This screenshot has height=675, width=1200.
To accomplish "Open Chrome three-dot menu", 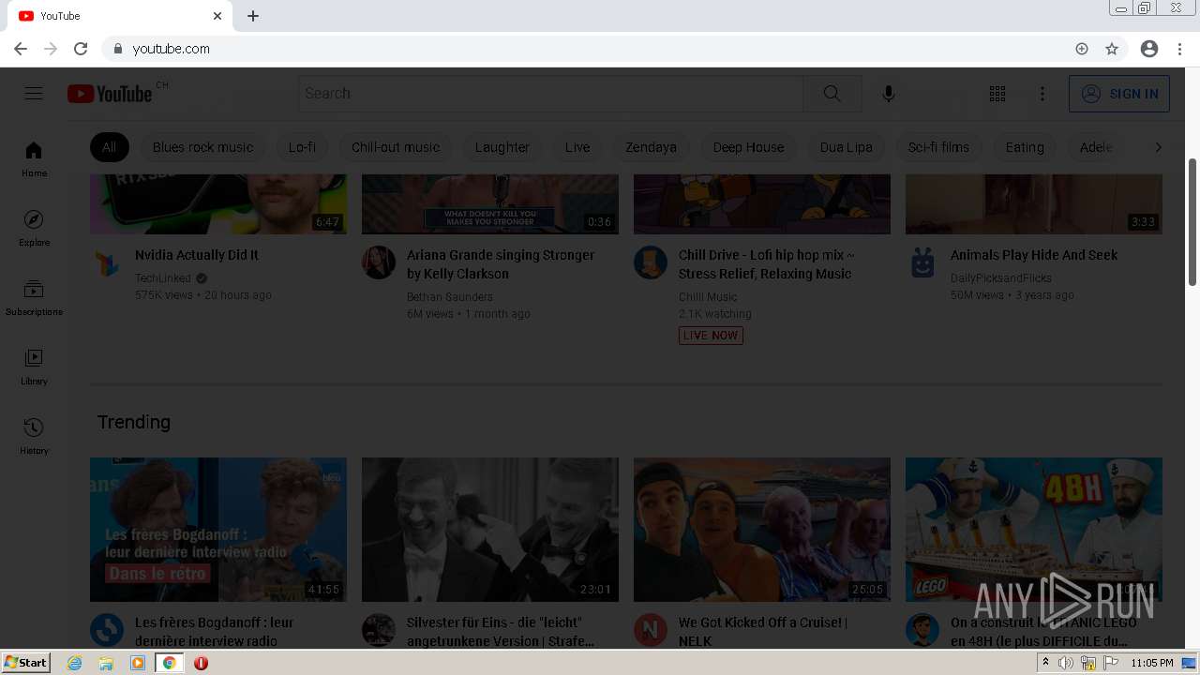I will 1179,49.
